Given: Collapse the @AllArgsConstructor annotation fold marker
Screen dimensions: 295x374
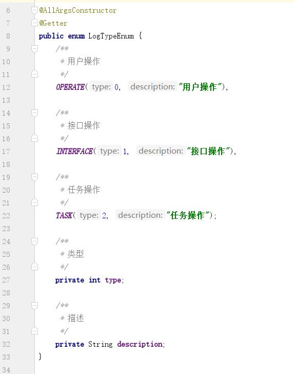Looking at the screenshot, I should [34, 10].
